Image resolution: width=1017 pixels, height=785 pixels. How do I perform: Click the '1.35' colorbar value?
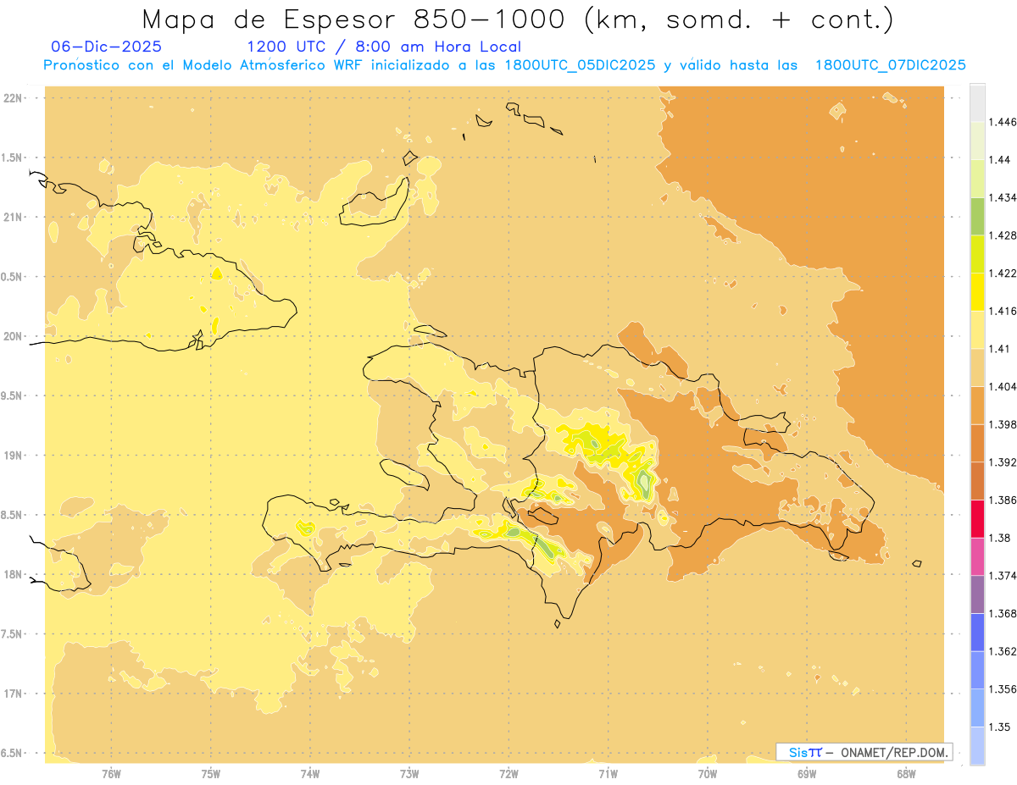point(1000,727)
